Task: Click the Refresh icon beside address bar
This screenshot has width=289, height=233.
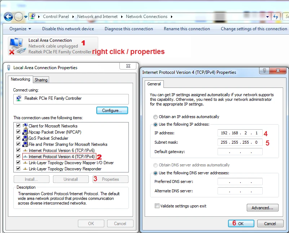Action: click(x=276, y=17)
